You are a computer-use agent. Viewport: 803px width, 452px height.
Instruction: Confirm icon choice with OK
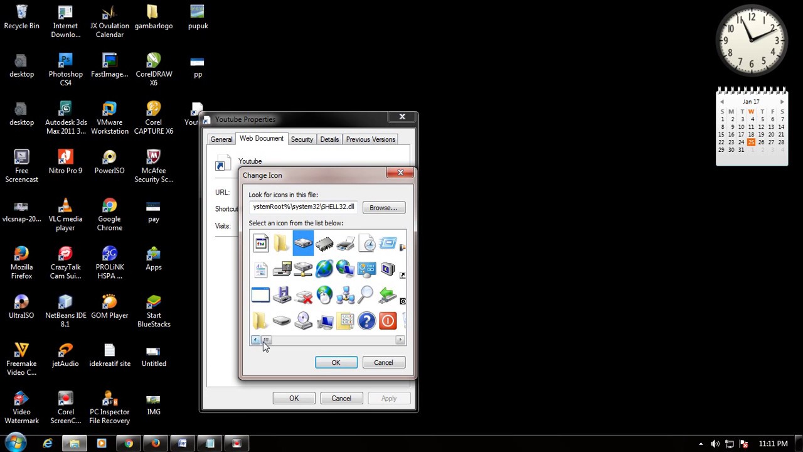point(336,362)
